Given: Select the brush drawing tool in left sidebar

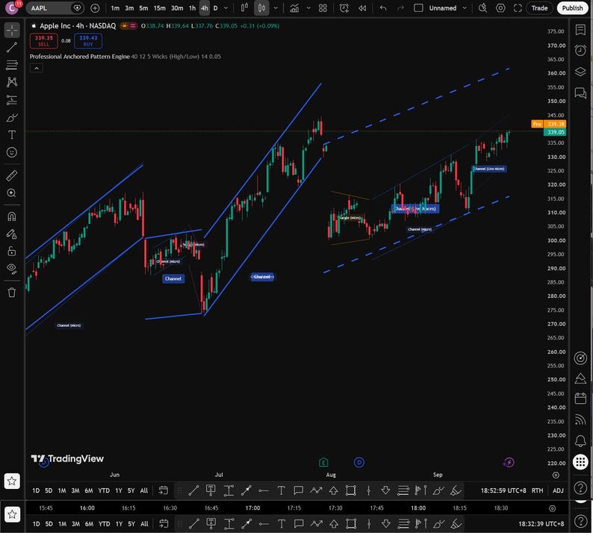Looking at the screenshot, I should 12,117.
